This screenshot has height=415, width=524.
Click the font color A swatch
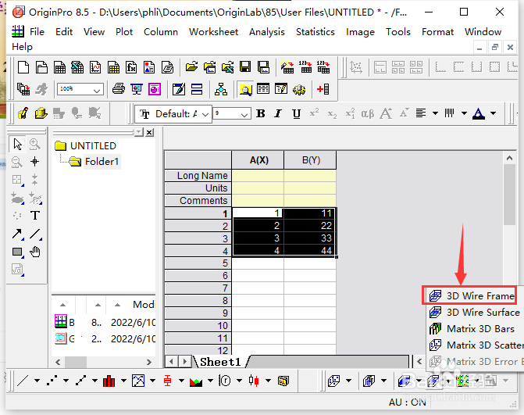click(479, 113)
